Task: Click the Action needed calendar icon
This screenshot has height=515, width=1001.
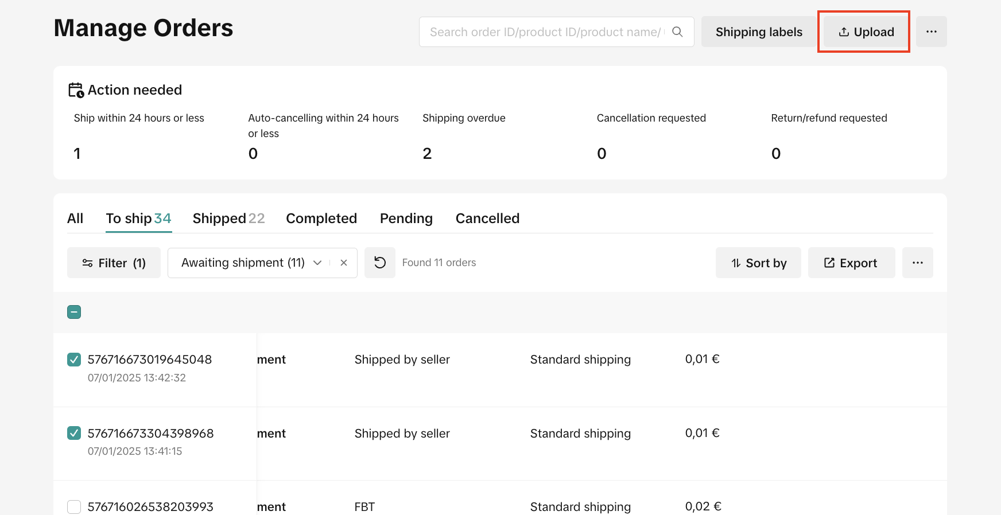Action: pos(76,90)
